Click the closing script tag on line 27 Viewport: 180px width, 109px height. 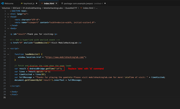[15, 86]
